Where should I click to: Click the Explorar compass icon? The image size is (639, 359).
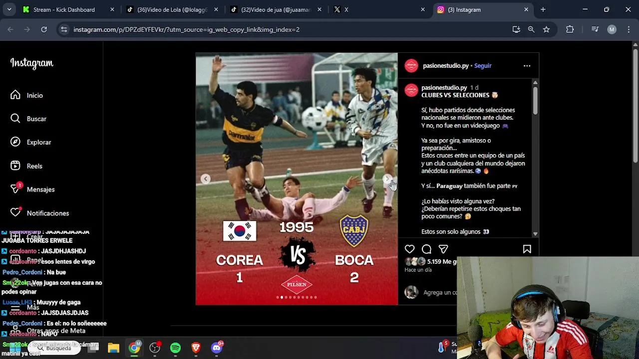click(15, 142)
